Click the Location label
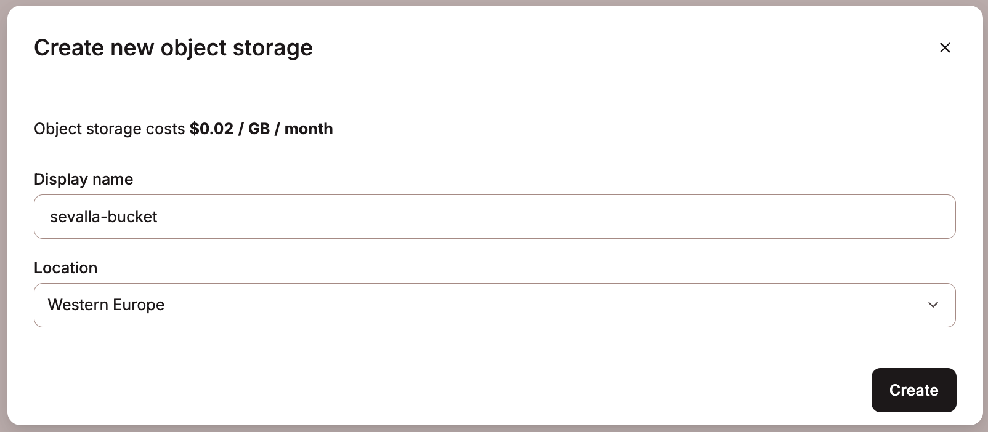This screenshot has width=988, height=432. pyautogui.click(x=65, y=268)
